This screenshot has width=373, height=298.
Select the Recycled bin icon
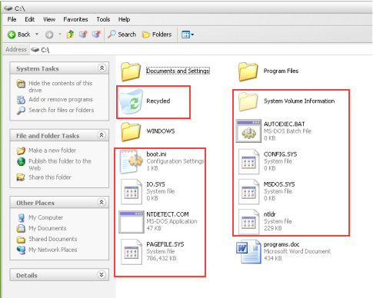[132, 101]
